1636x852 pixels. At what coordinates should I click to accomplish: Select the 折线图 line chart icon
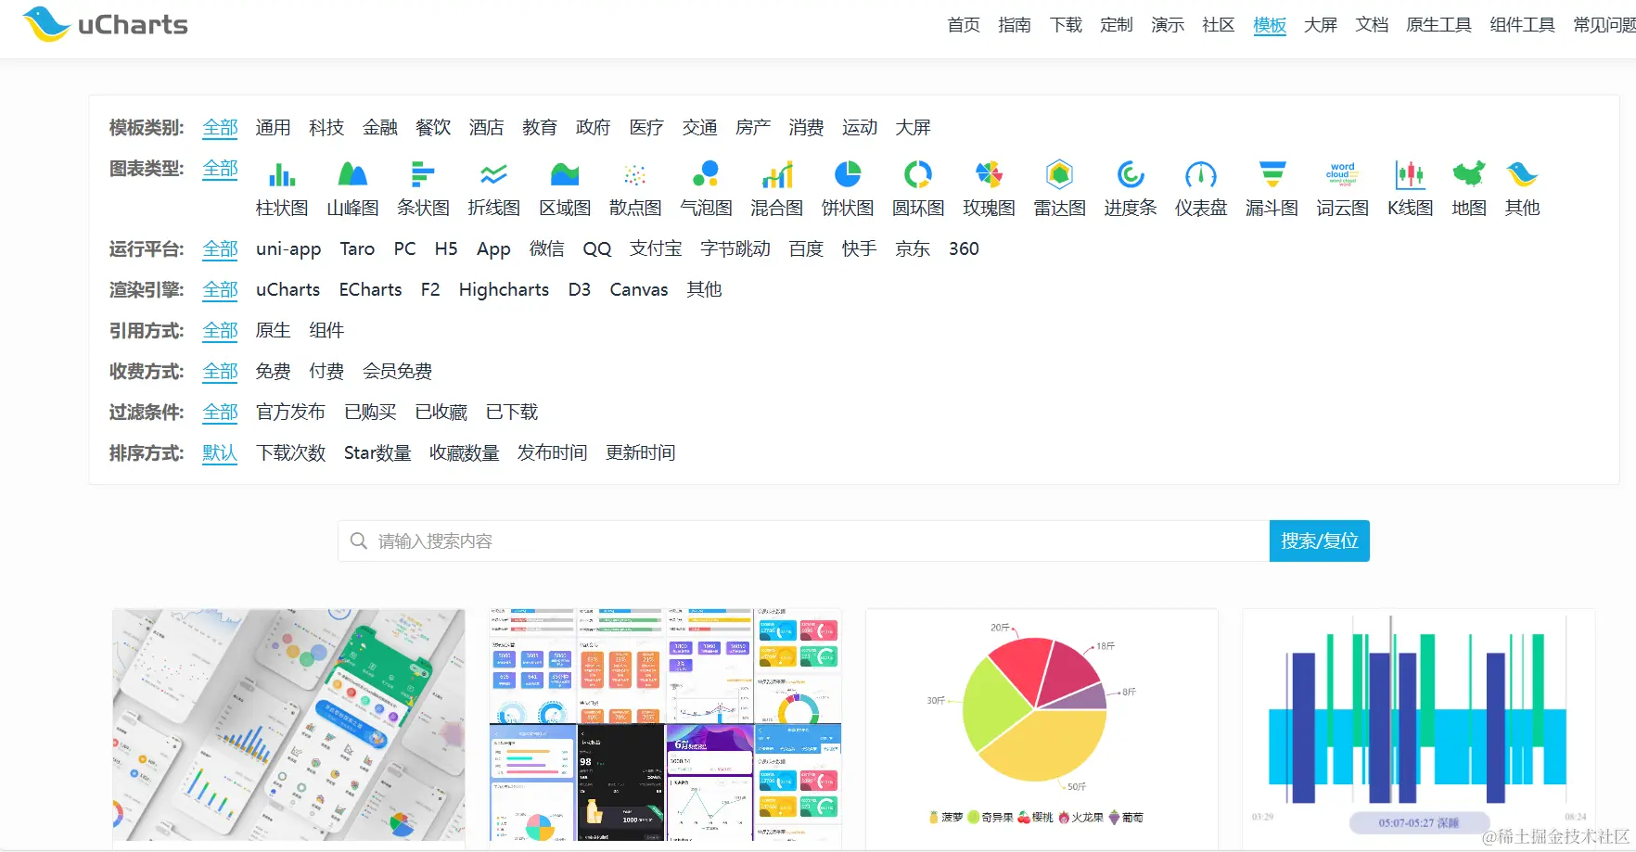pyautogui.click(x=493, y=174)
